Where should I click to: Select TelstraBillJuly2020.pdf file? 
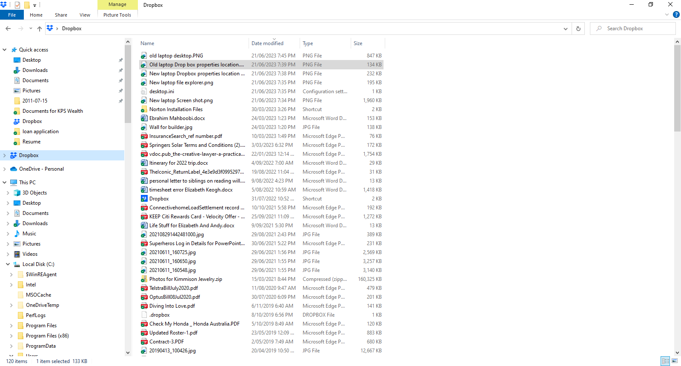pyautogui.click(x=174, y=288)
